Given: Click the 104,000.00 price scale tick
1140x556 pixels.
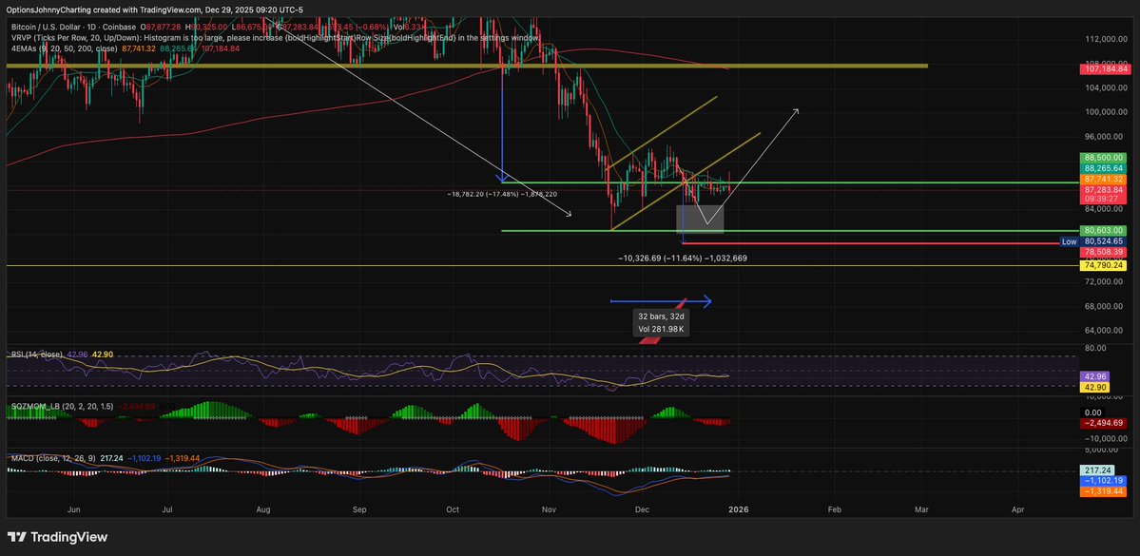Looking at the screenshot, I should pyautogui.click(x=1107, y=88).
